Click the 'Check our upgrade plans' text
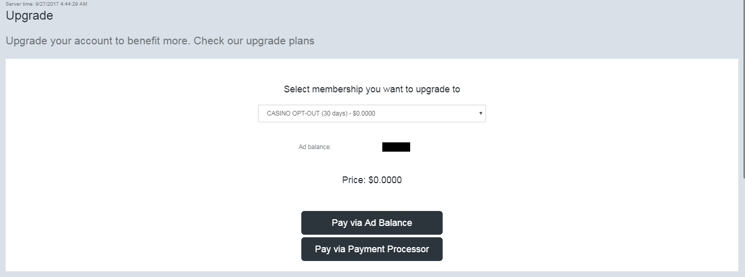The height and width of the screenshot is (277, 745). [254, 40]
